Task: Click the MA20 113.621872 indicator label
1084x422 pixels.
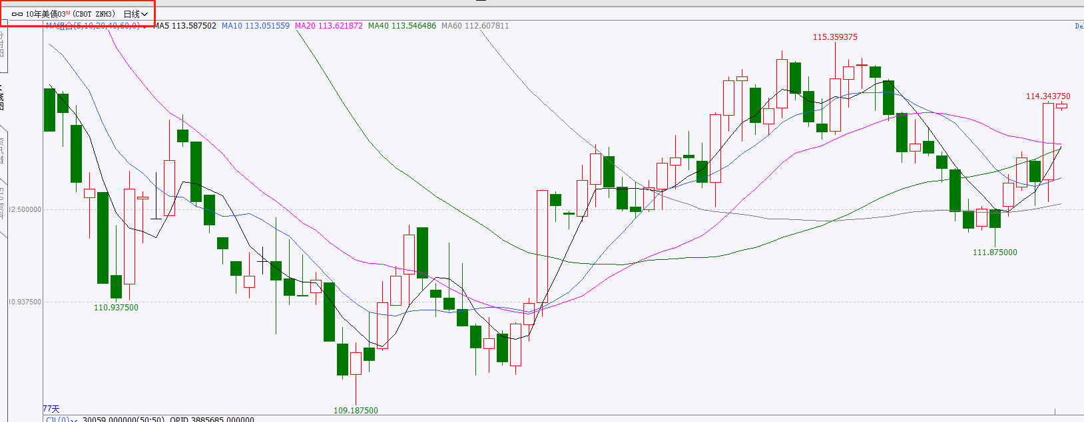Action: click(x=329, y=26)
